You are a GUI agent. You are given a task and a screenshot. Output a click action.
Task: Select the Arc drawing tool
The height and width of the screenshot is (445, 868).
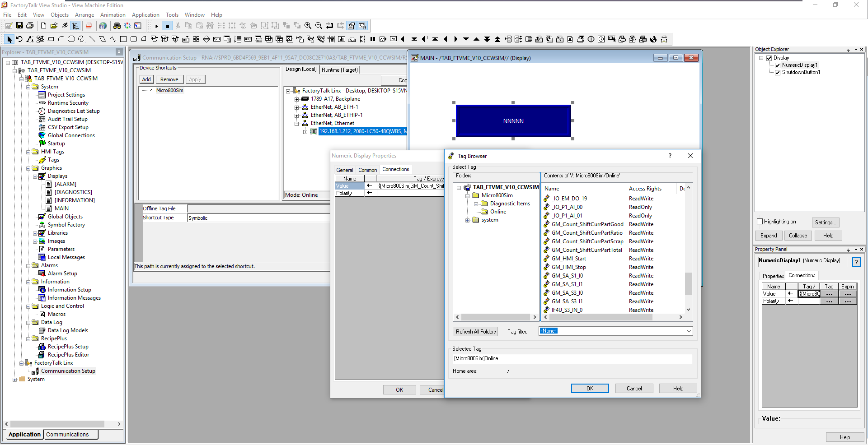point(61,39)
